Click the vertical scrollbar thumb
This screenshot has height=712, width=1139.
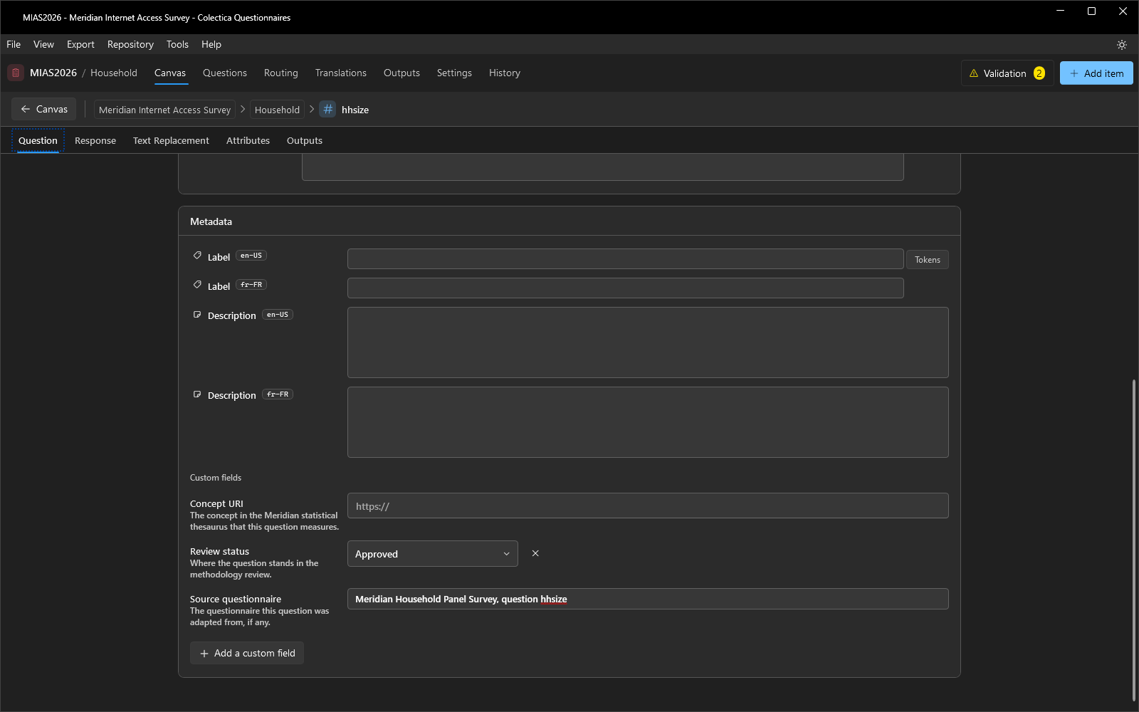tap(1134, 541)
